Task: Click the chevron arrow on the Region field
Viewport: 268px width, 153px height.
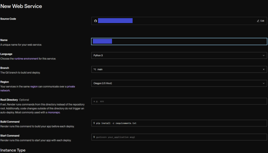Action: [263, 83]
